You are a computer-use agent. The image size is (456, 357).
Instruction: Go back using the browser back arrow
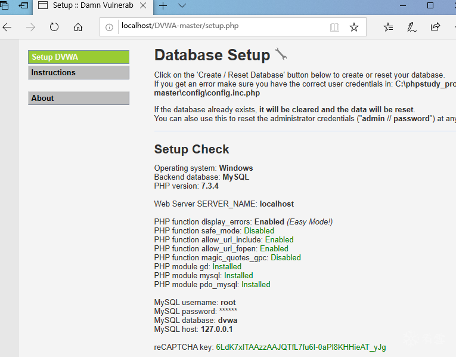coord(7,27)
